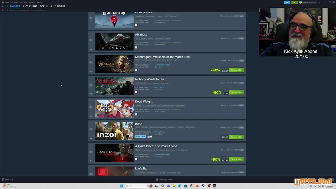
Task: Open İndirmeleri Yönet downloads manager
Action: 164,180
